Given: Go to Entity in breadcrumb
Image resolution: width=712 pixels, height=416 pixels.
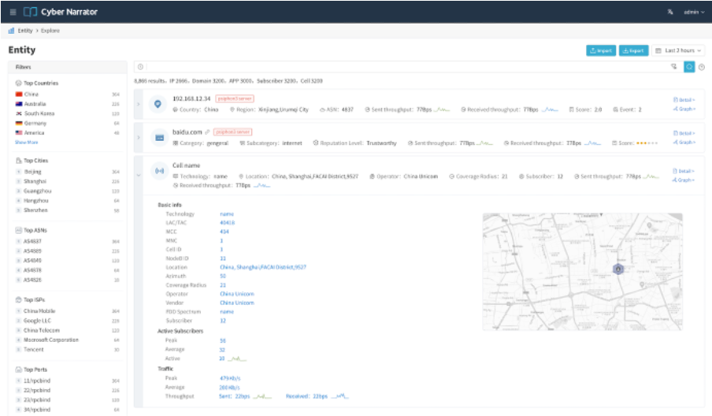Looking at the screenshot, I should click(x=25, y=31).
